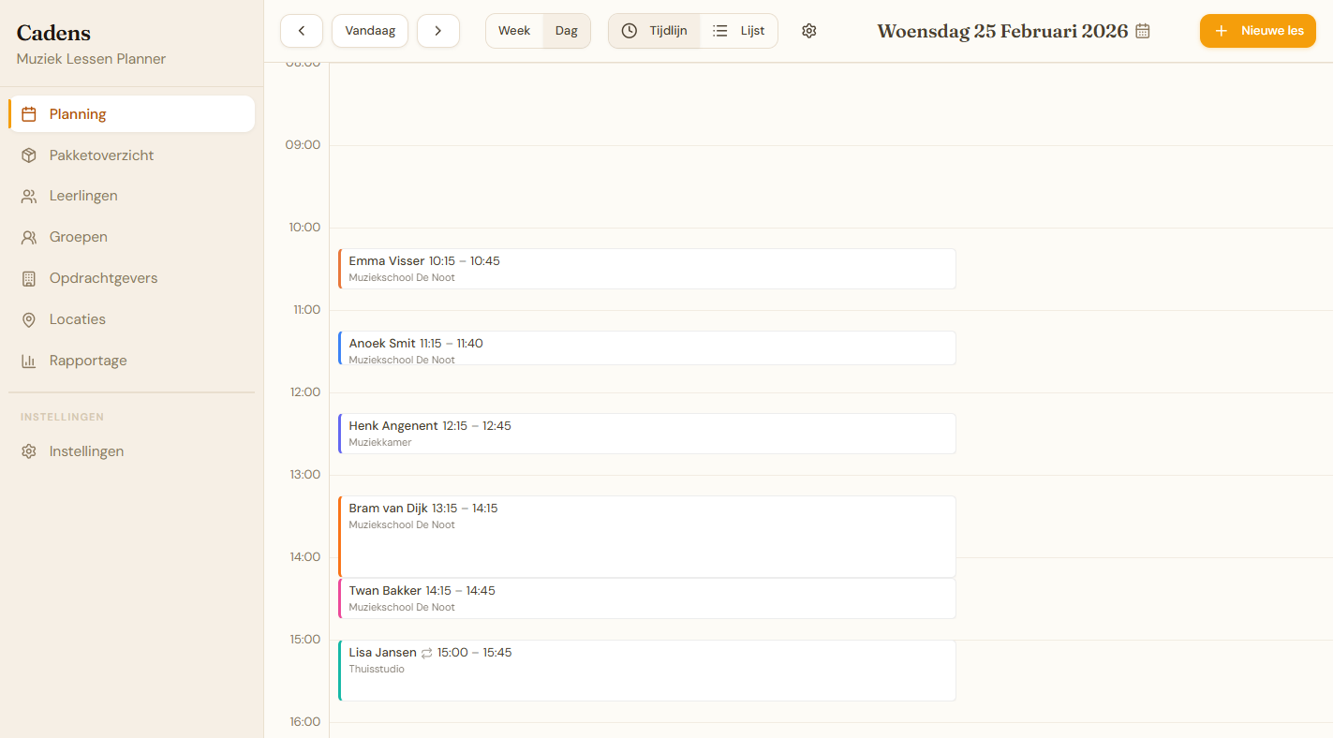Click the Pakketoverzicht box icon
Screen dimensions: 1333x738
coord(29,155)
